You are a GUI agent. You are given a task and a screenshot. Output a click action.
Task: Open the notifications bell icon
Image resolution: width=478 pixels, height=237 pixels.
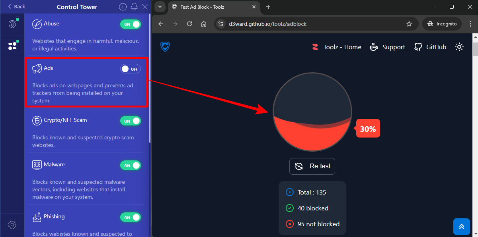pyautogui.click(x=134, y=7)
